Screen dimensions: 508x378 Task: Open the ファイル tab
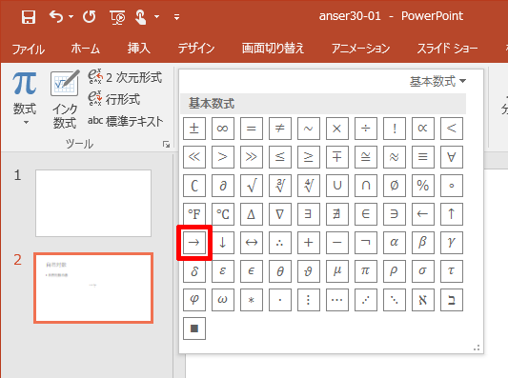29,50
